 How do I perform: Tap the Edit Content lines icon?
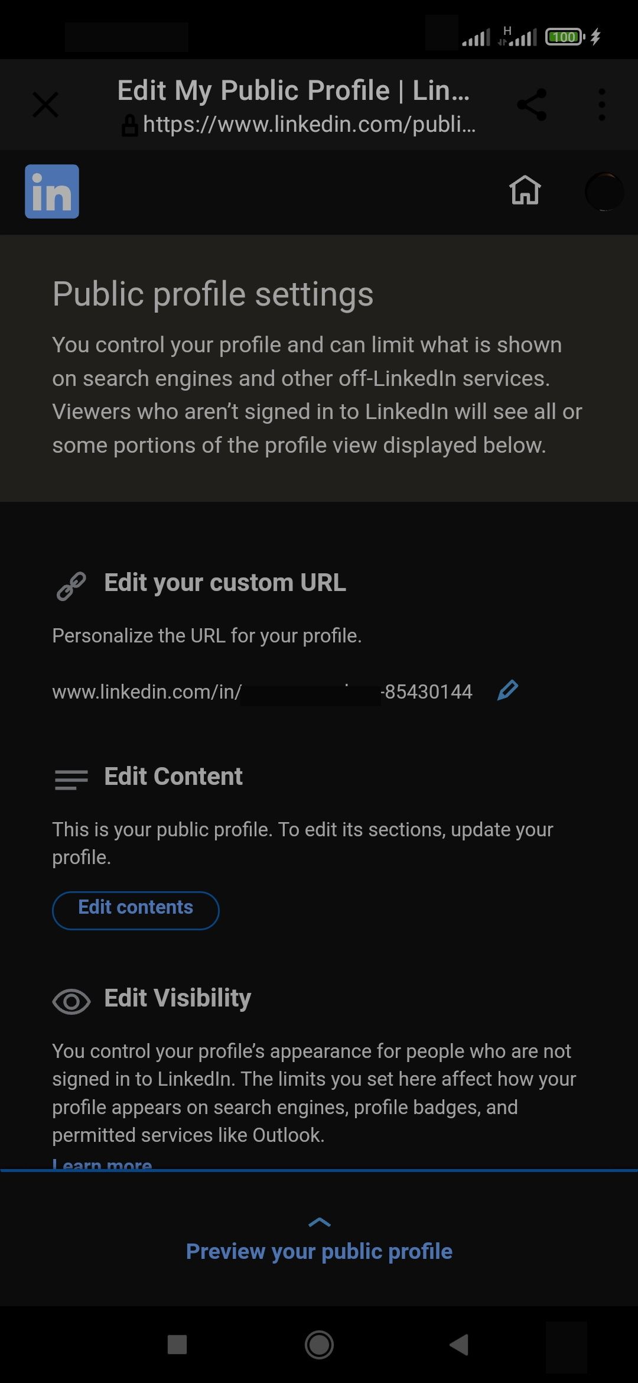point(71,780)
